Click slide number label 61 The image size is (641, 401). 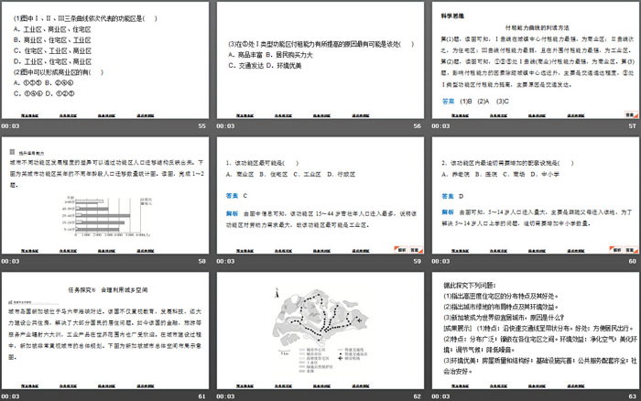click(202, 396)
